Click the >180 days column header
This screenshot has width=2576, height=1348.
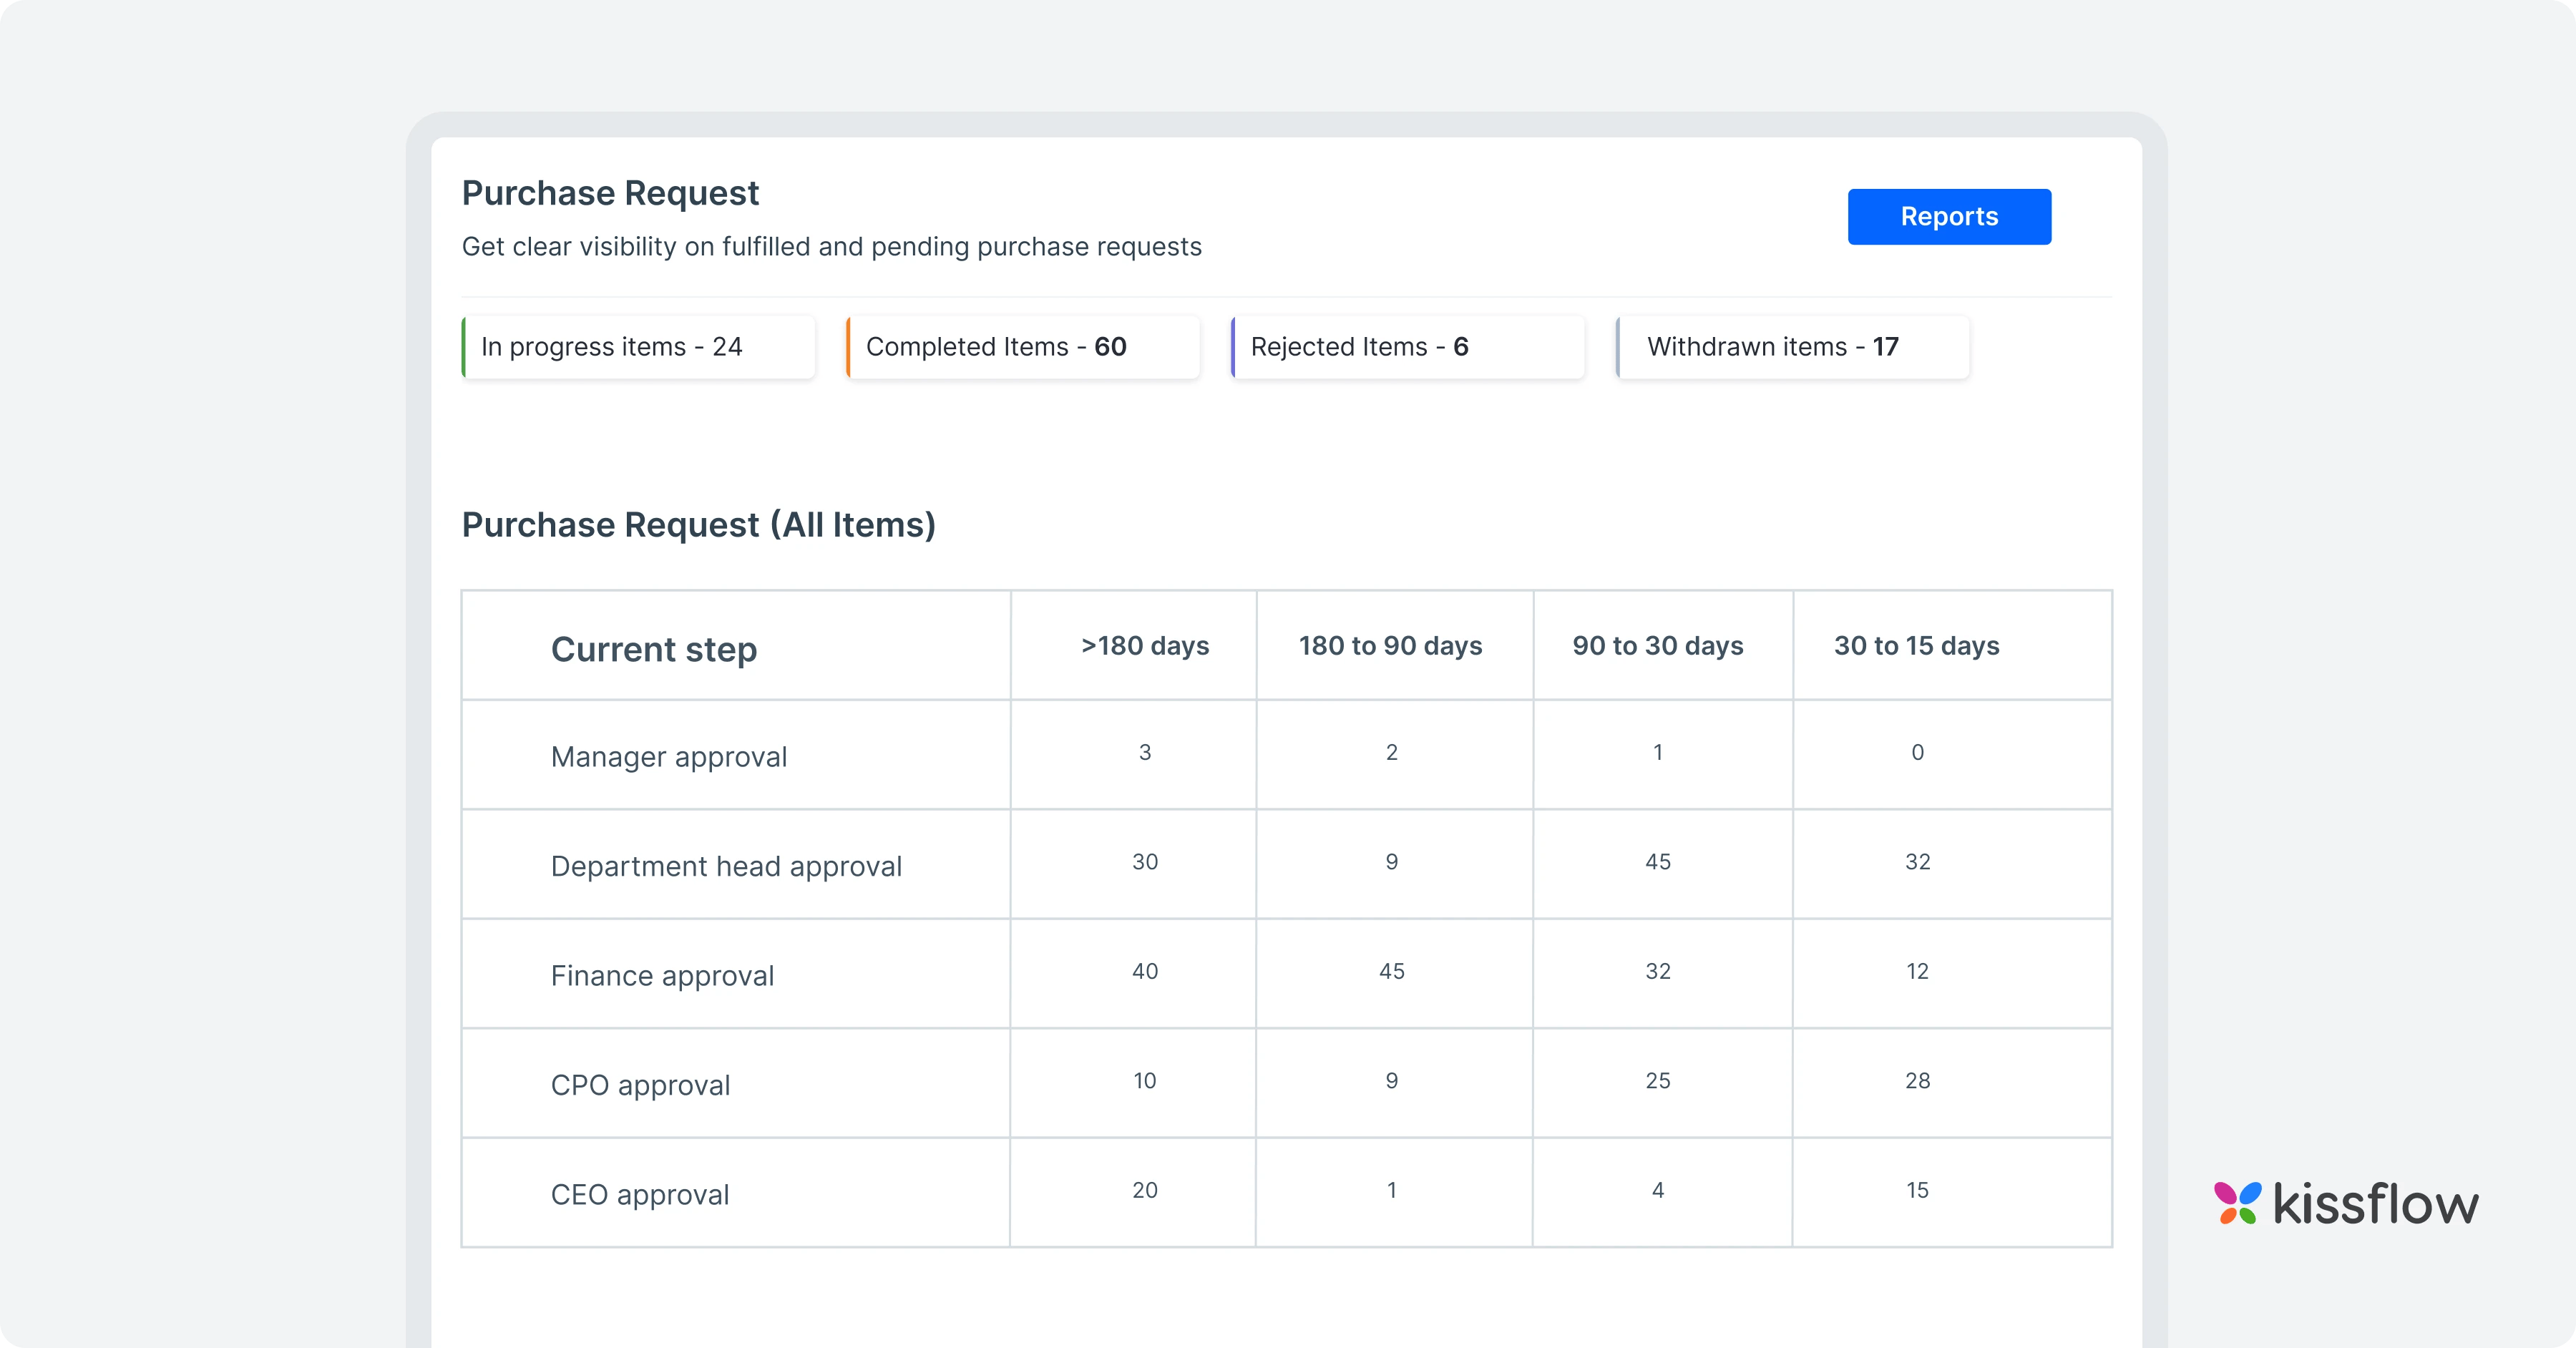[x=1145, y=646]
